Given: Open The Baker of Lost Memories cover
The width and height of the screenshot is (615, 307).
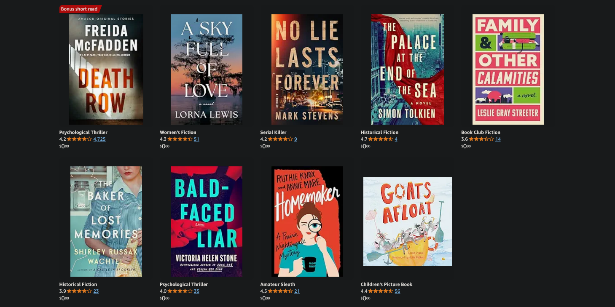Looking at the screenshot, I should pyautogui.click(x=106, y=222).
